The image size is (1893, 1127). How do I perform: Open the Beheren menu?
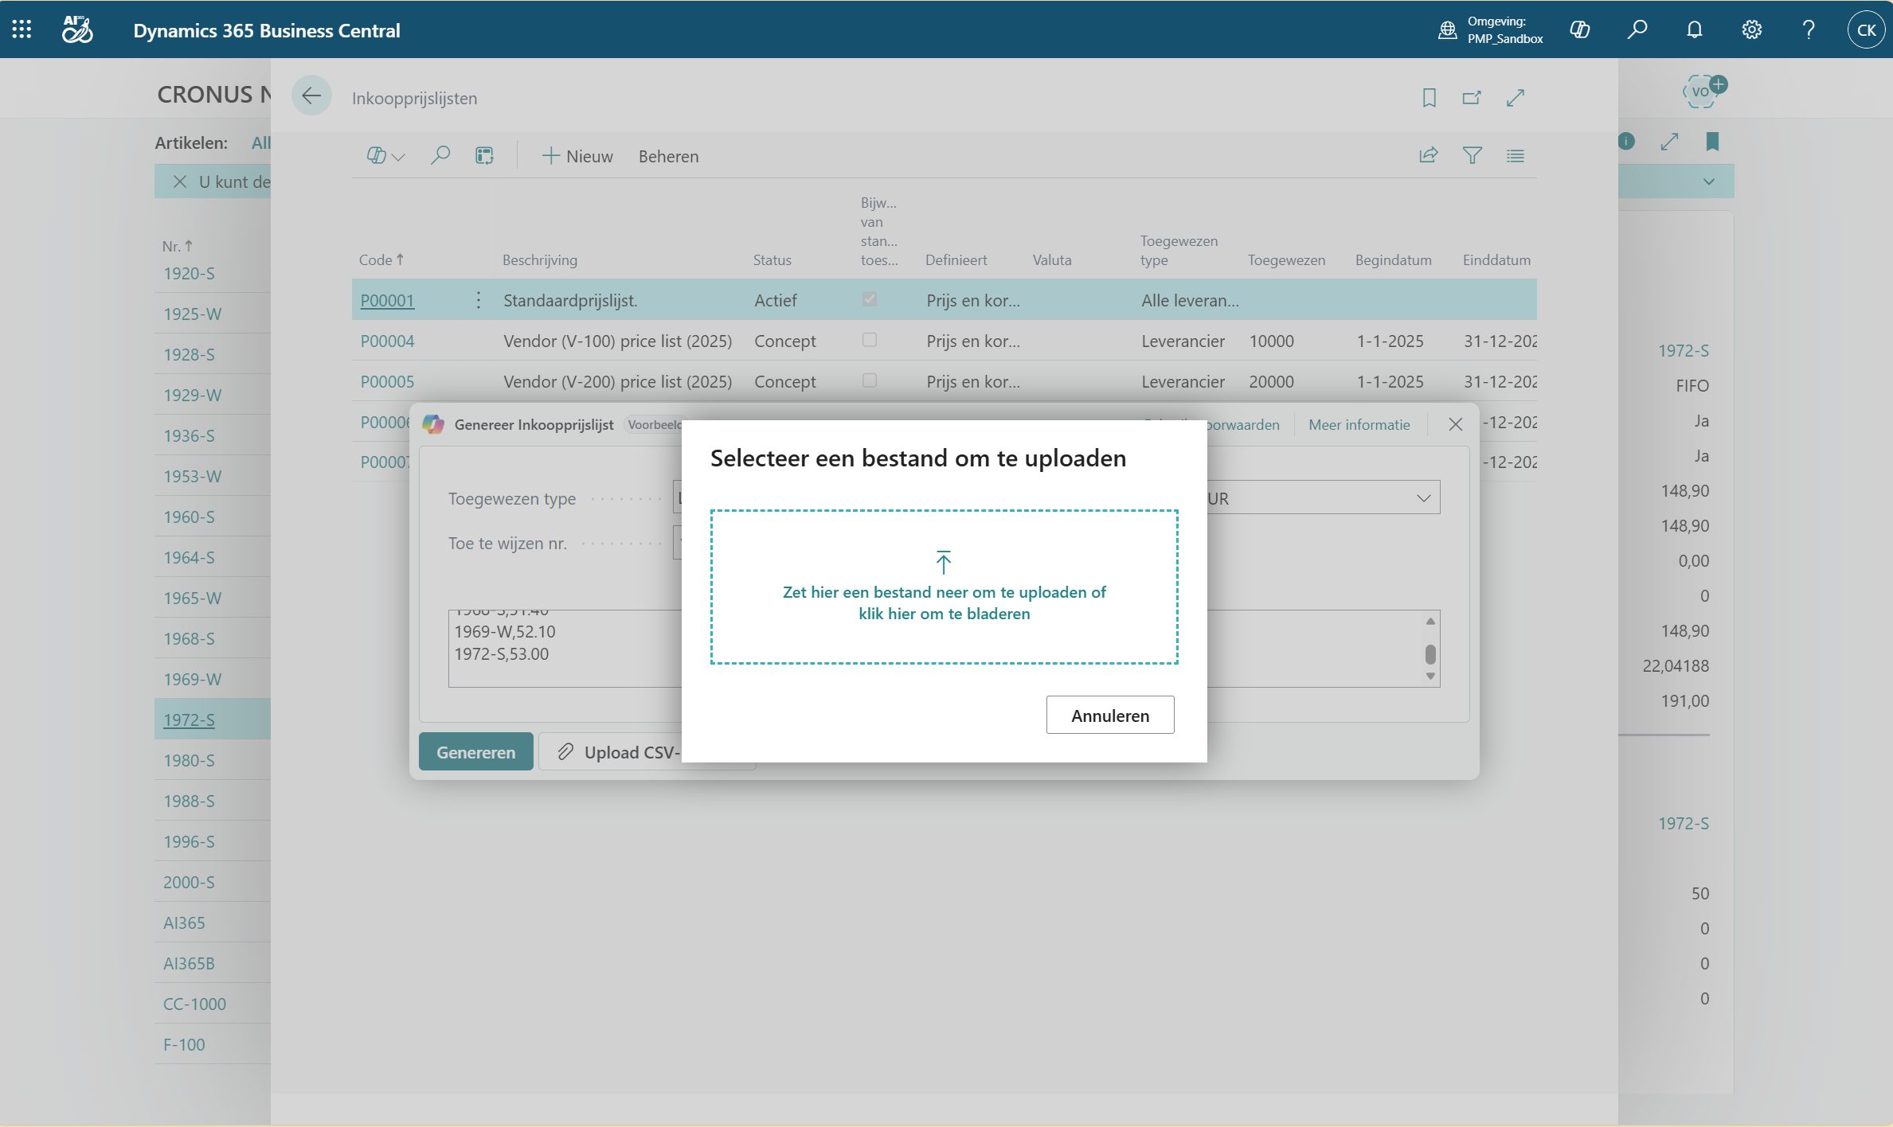coord(668,156)
